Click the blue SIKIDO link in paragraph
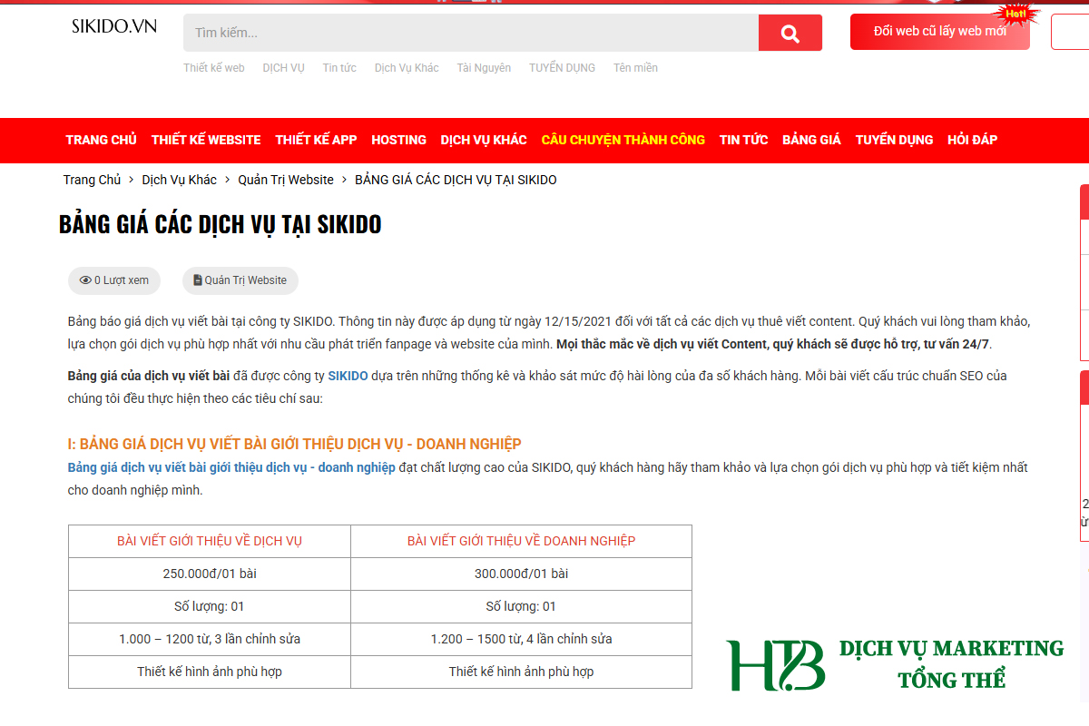 (x=348, y=376)
